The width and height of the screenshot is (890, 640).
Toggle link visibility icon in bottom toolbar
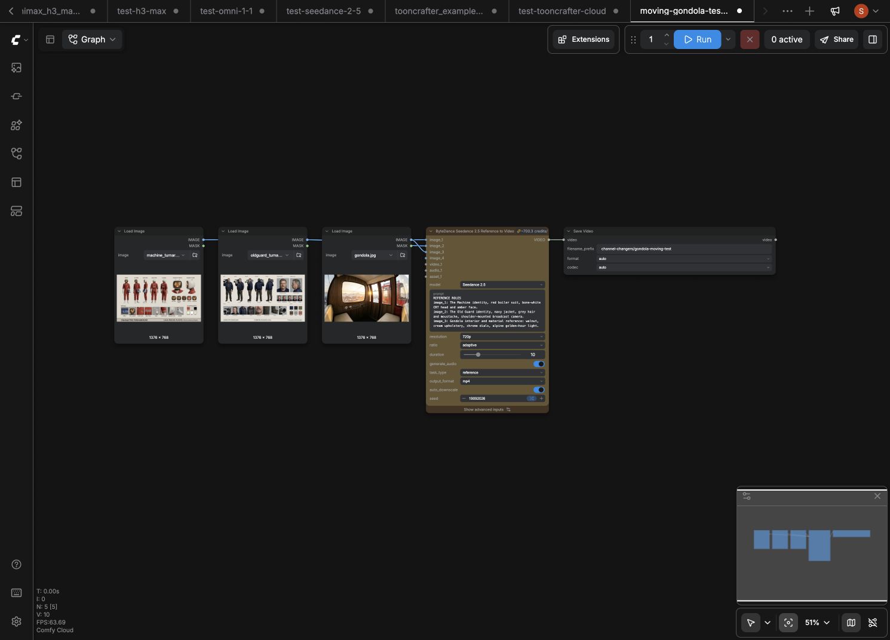pyautogui.click(x=873, y=623)
